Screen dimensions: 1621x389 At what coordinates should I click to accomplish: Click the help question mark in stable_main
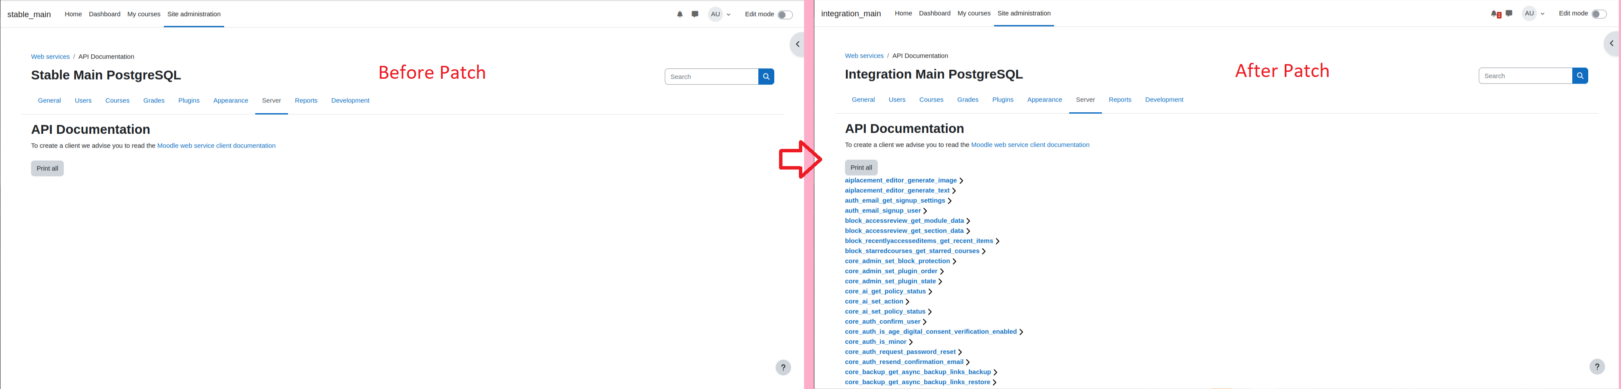click(x=783, y=367)
